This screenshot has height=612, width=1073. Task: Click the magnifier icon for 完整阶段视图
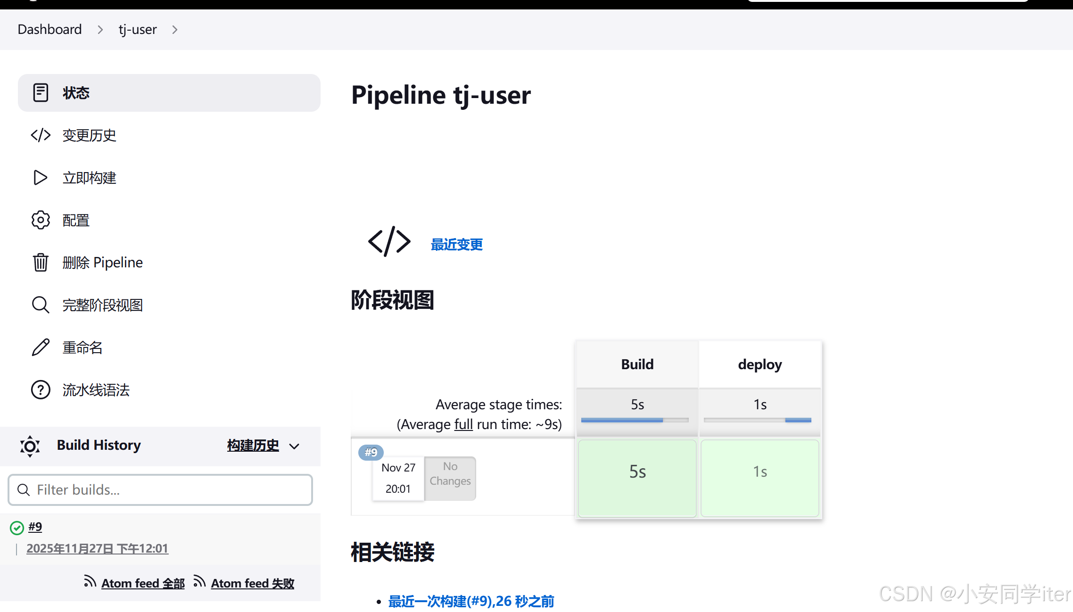coord(41,305)
